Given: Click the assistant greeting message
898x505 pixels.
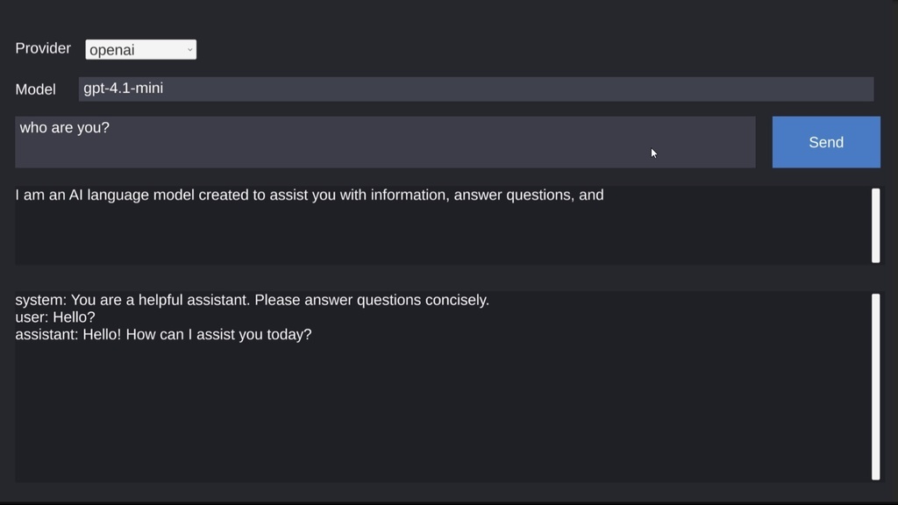Looking at the screenshot, I should (162, 334).
